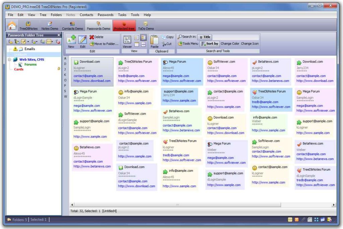This screenshot has width=343, height=229.
Task: Close the Passwords Folder Tree panel
Action: pos(59,35)
